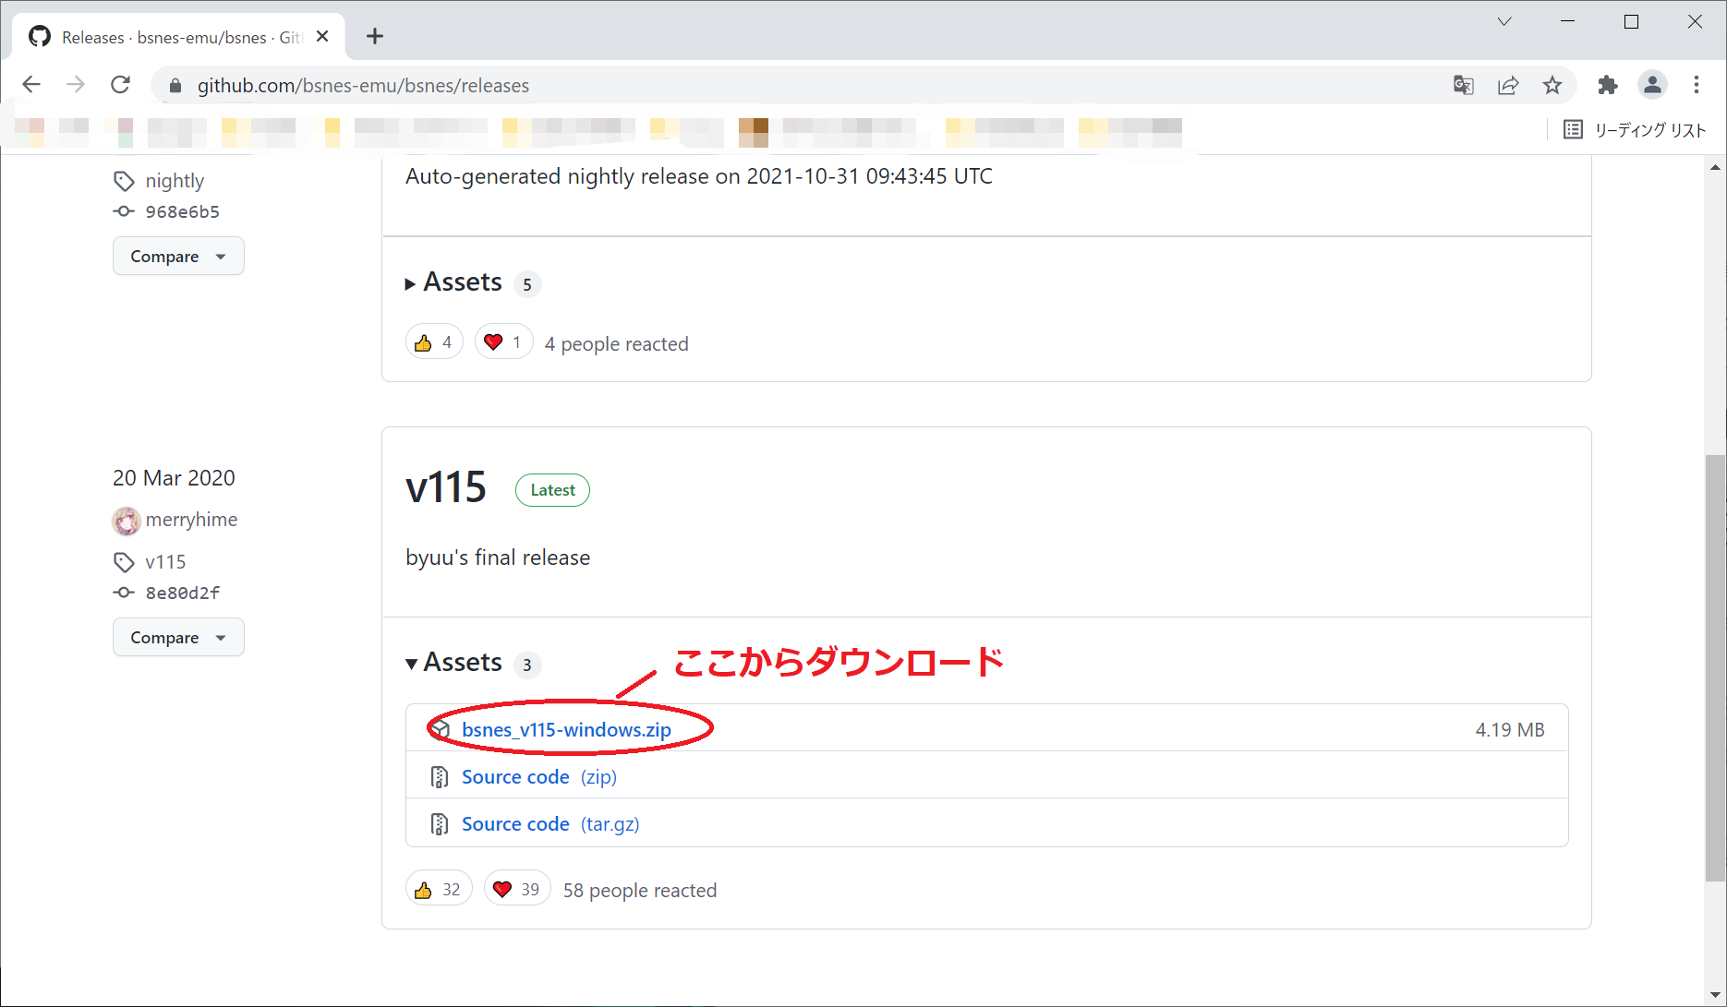Open the Compare dropdown for v115
The image size is (1727, 1007).
click(x=178, y=638)
